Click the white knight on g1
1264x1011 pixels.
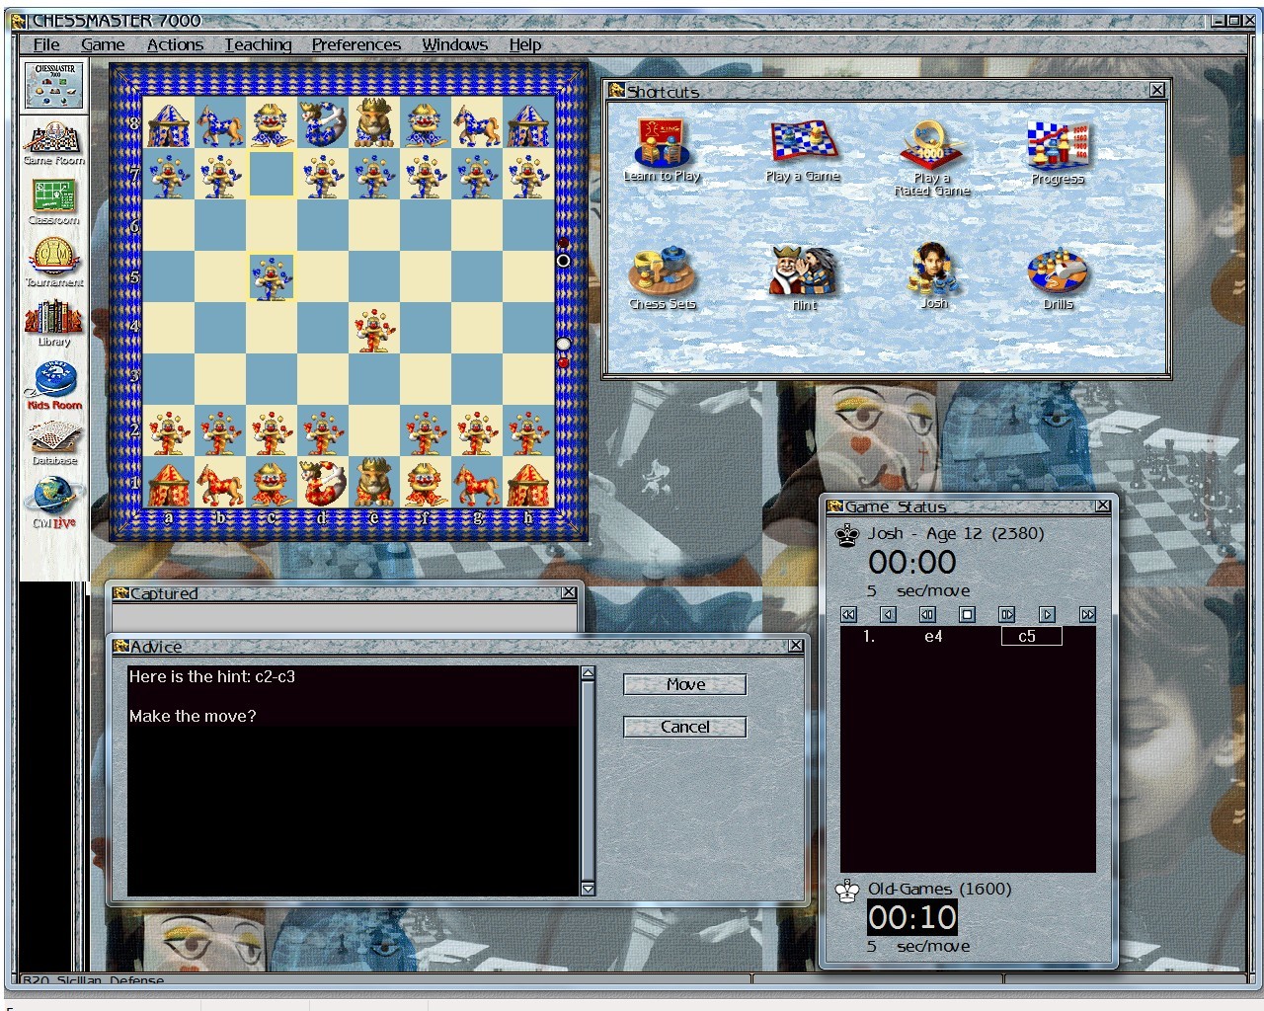tap(476, 482)
